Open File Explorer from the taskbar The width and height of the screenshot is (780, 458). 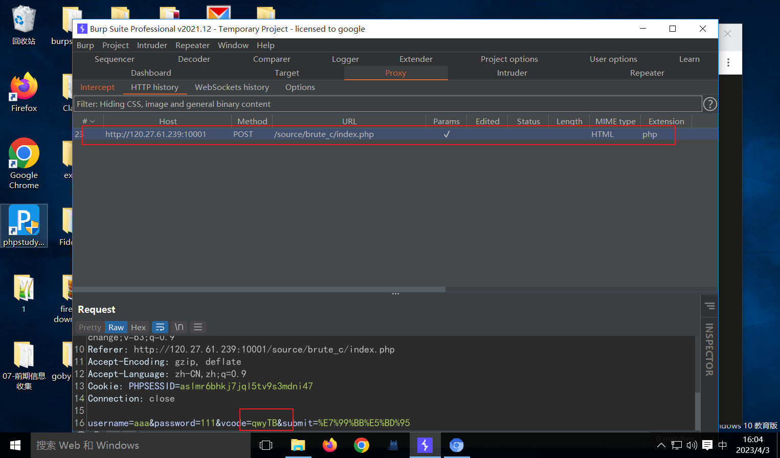[298, 445]
